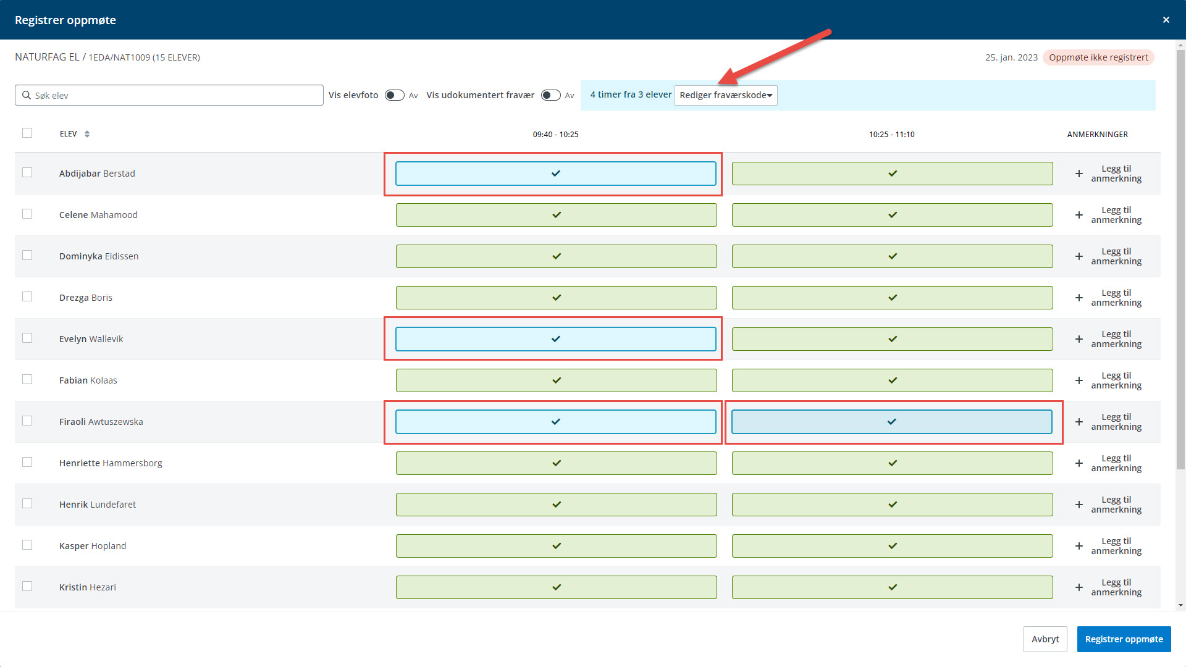Click the name Firaoli Awtuszewska
1186x667 pixels.
pyautogui.click(x=101, y=422)
